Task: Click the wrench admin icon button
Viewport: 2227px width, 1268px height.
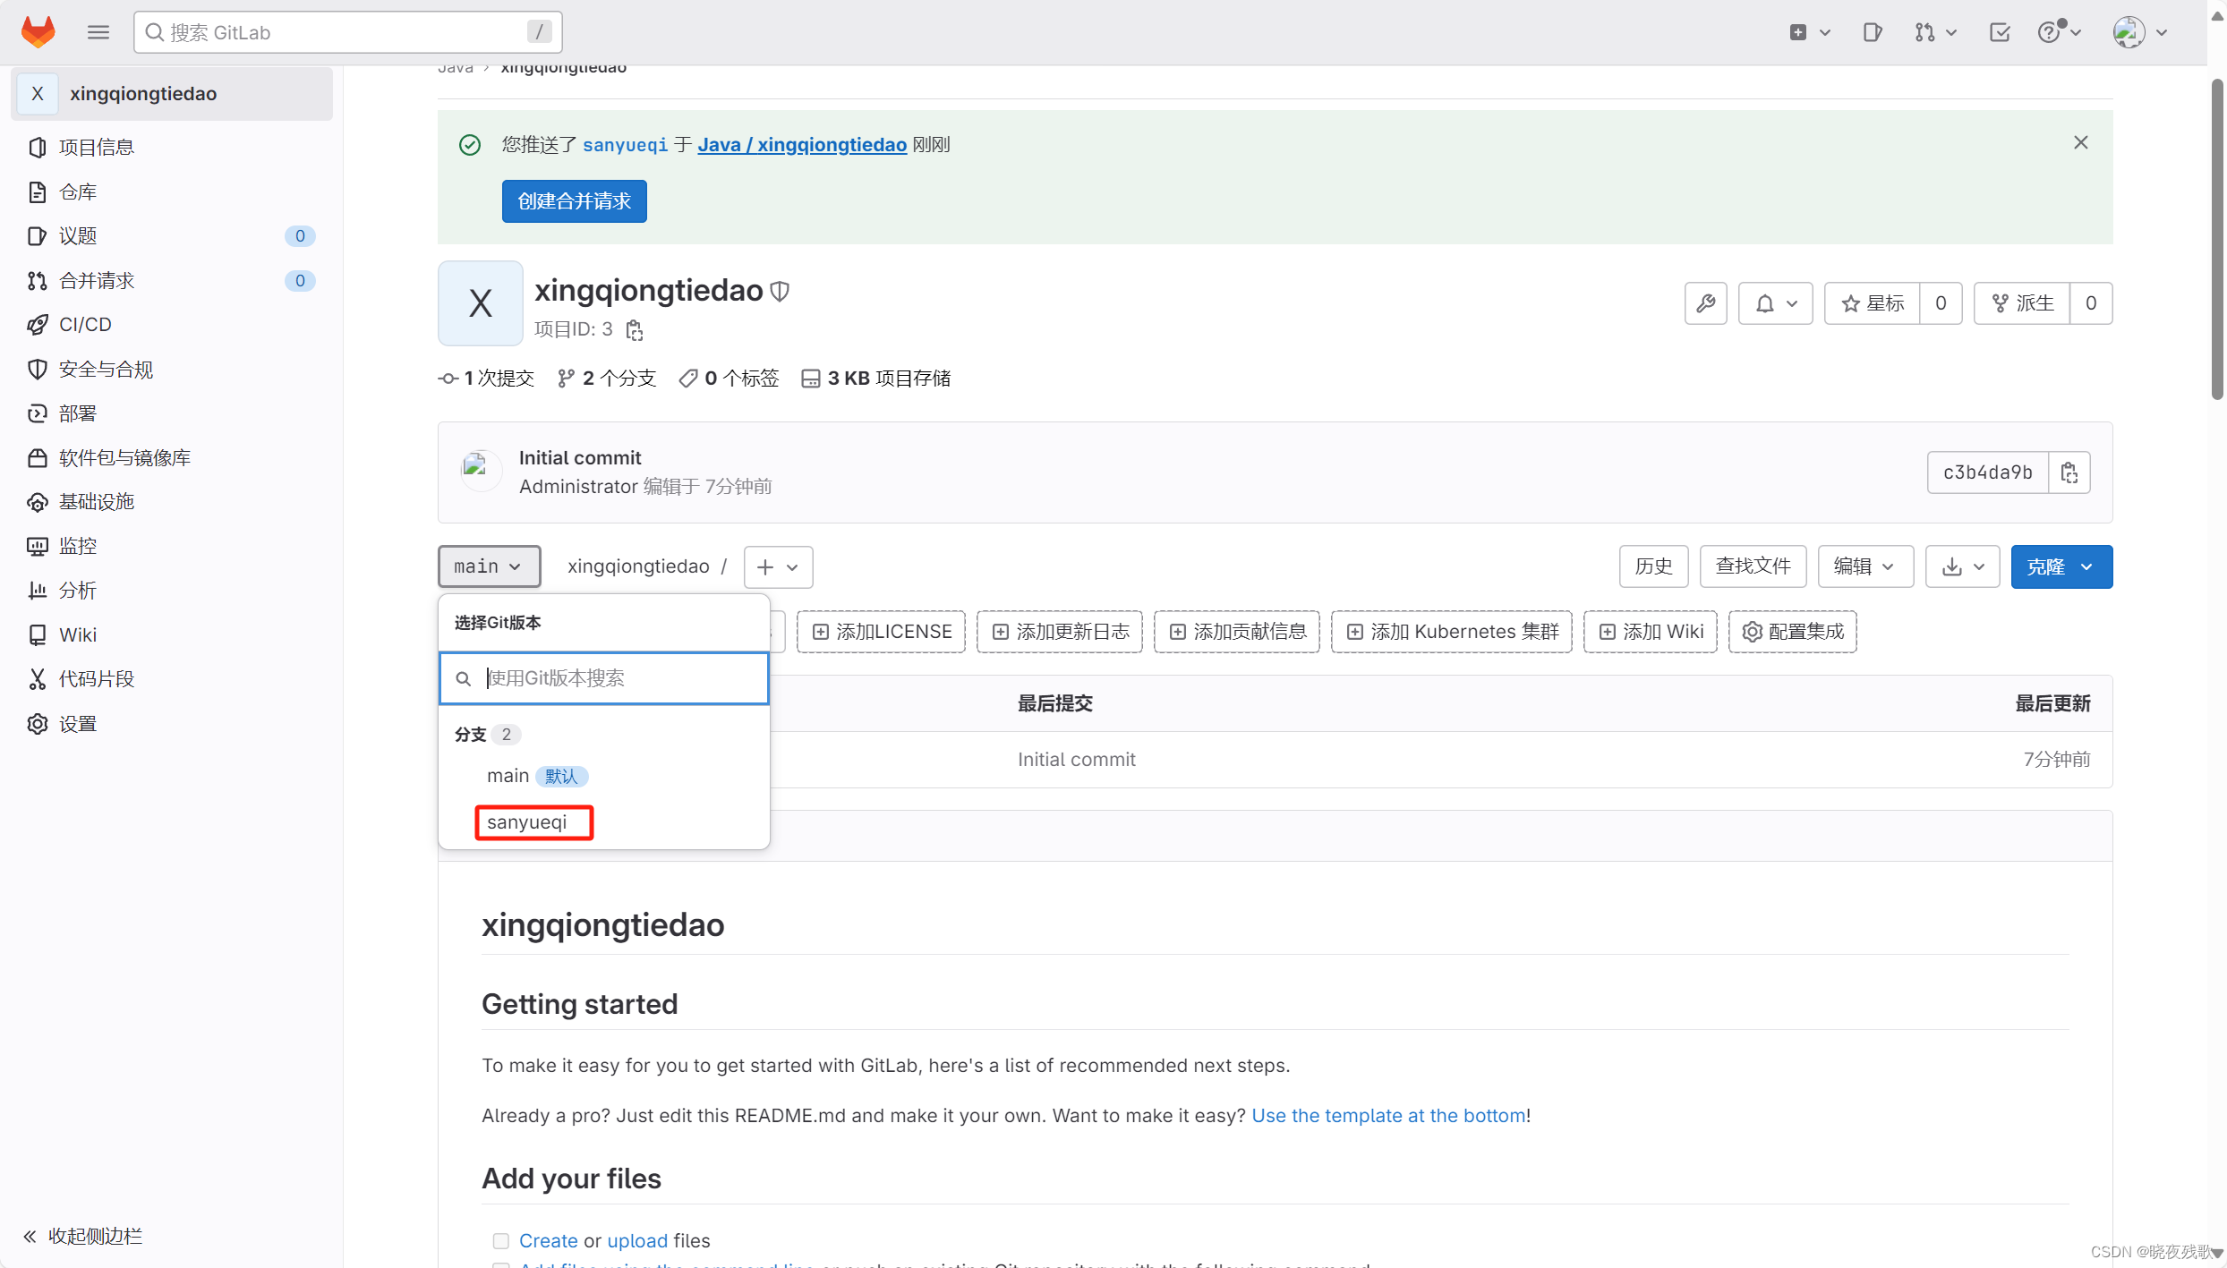Action: 1705,303
